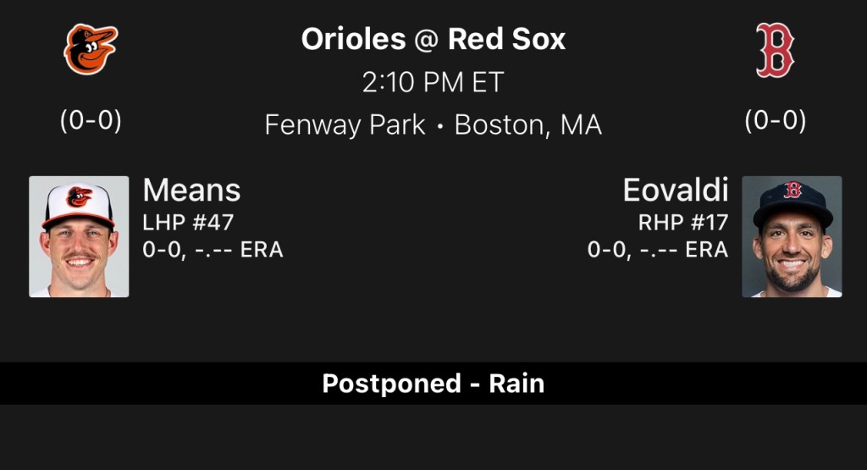The height and width of the screenshot is (470, 867).
Task: Select the Eovaldi pitcher name
Action: click(x=676, y=191)
